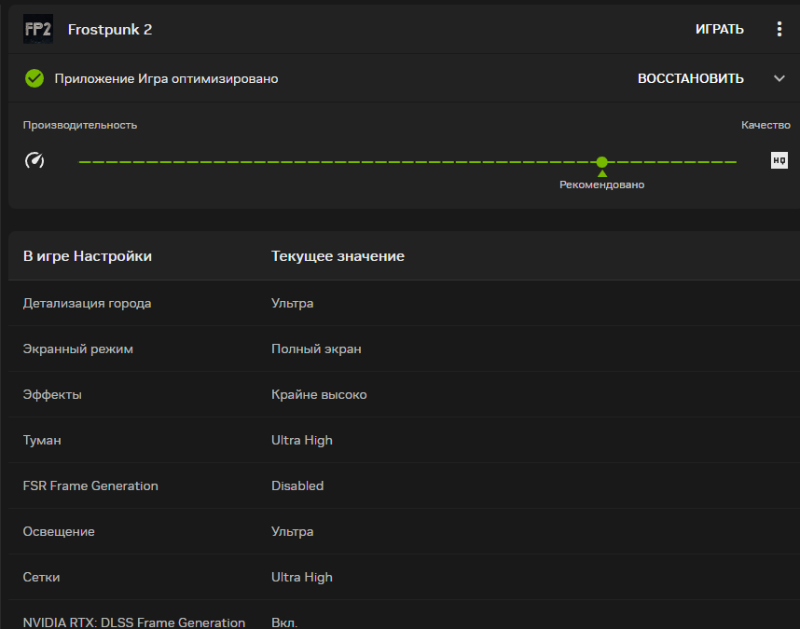The height and width of the screenshot is (629, 800).
Task: Select the 'Сетки' setting row
Action: point(404,577)
